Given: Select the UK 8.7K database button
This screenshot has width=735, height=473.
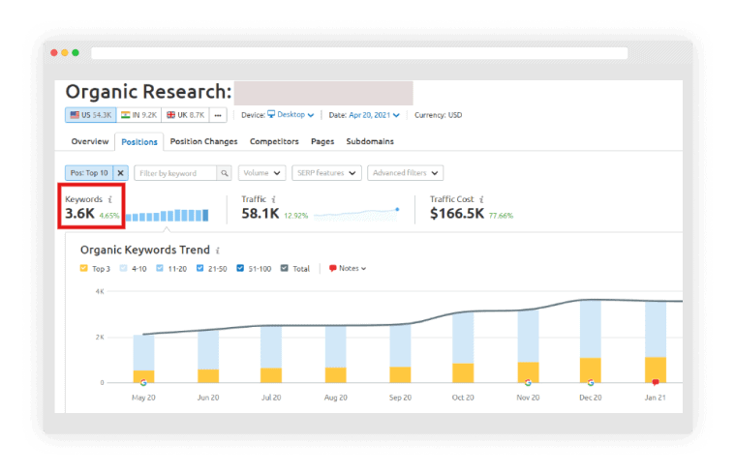Looking at the screenshot, I should coord(184,115).
